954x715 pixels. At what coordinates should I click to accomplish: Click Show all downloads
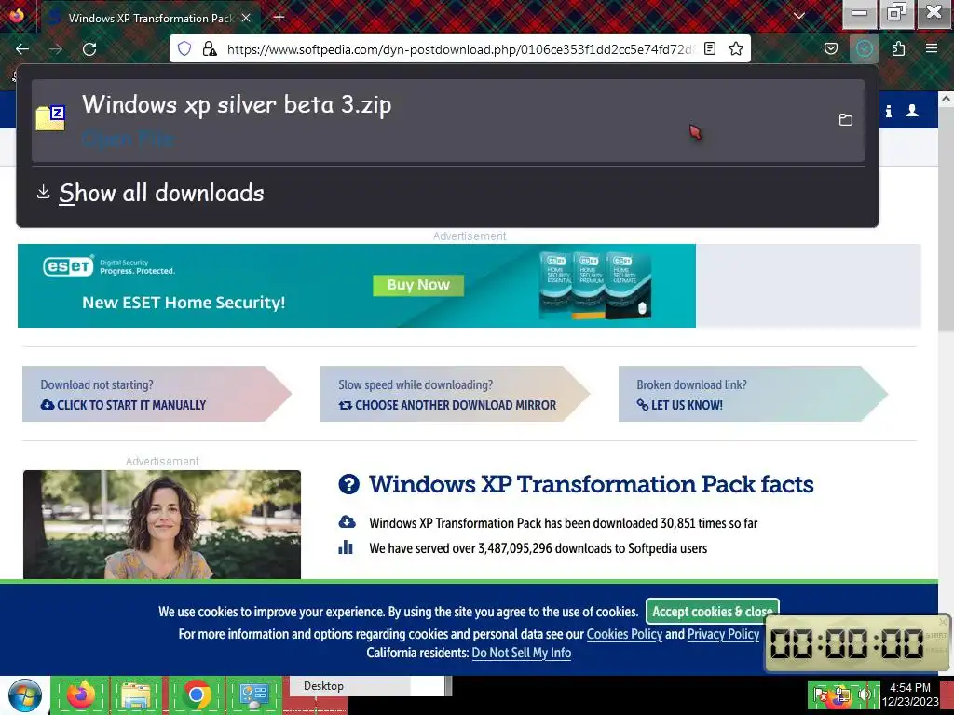pos(161,193)
